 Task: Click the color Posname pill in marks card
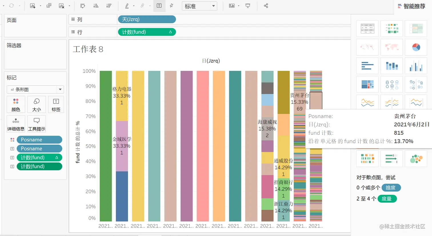39,140
